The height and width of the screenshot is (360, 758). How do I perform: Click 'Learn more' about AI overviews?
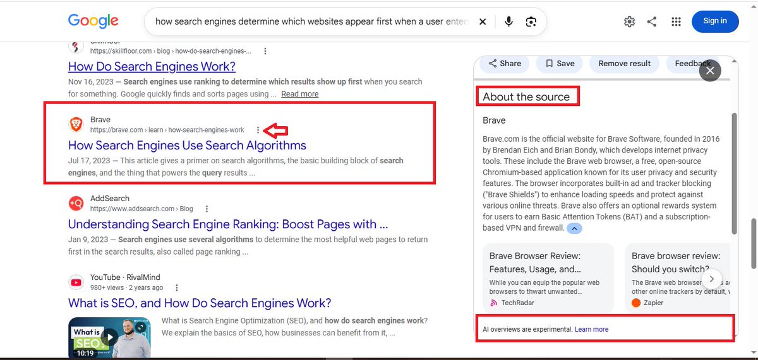pos(591,329)
